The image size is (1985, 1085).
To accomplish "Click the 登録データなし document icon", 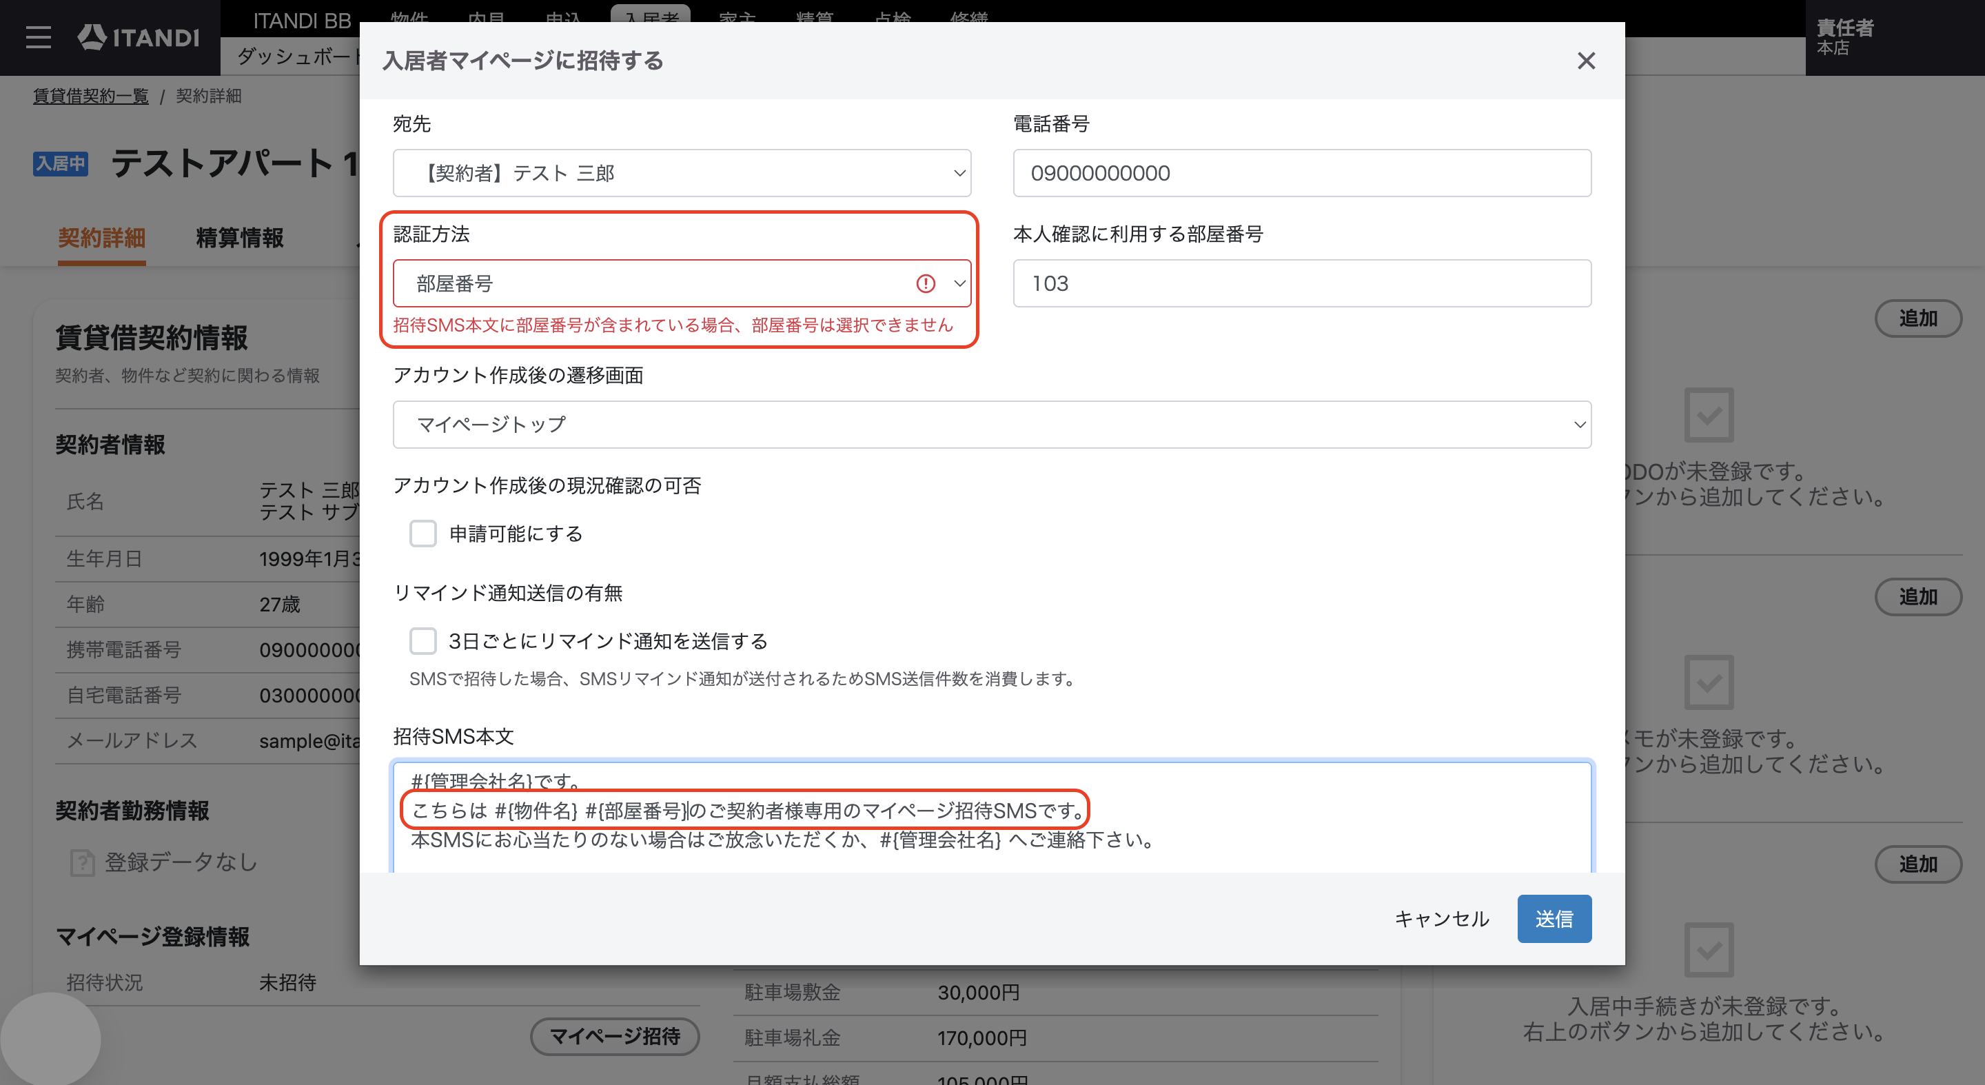I will pyautogui.click(x=83, y=862).
